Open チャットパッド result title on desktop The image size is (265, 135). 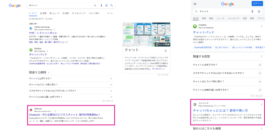[38, 55]
